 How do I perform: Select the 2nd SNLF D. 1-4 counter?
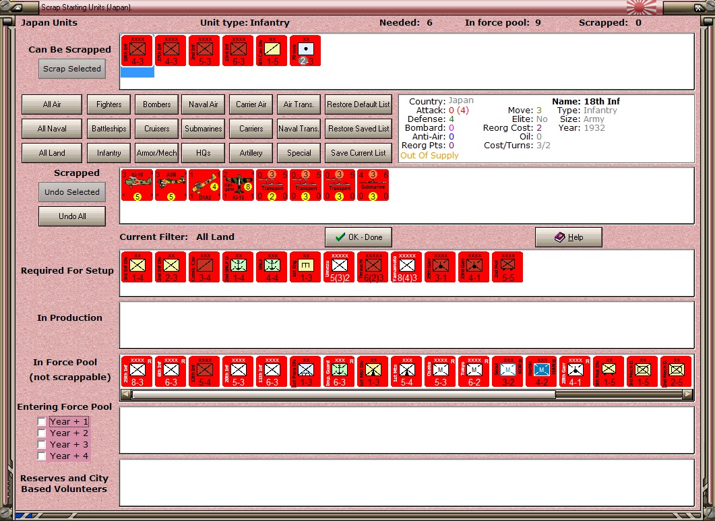tap(239, 268)
